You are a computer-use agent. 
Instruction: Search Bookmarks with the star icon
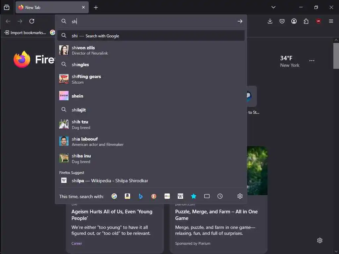click(193, 196)
